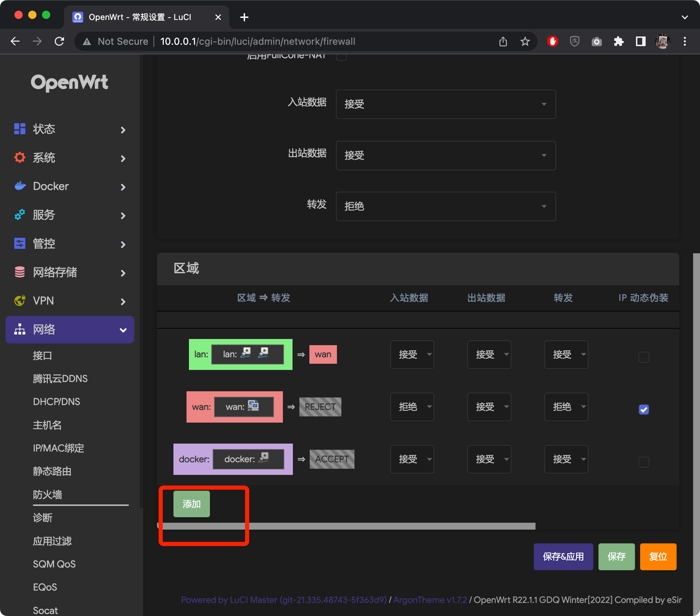Open the 转发 dropdown showing 拒绝
Viewport: 700px width, 616px height.
(x=445, y=206)
